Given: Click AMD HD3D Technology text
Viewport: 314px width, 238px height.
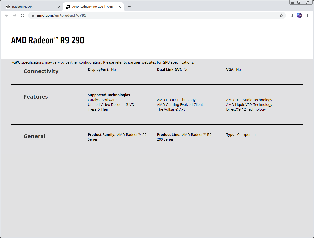Looking at the screenshot, I should (176, 100).
